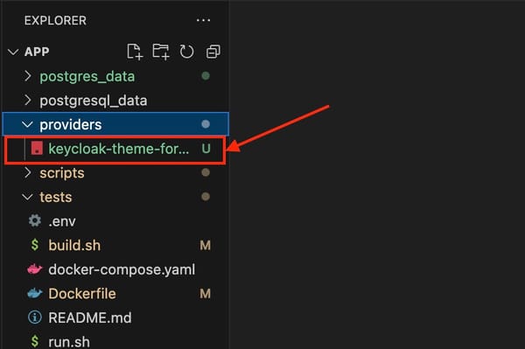Open Explorer more actions ellipsis menu
525x349 pixels.
coord(203,20)
